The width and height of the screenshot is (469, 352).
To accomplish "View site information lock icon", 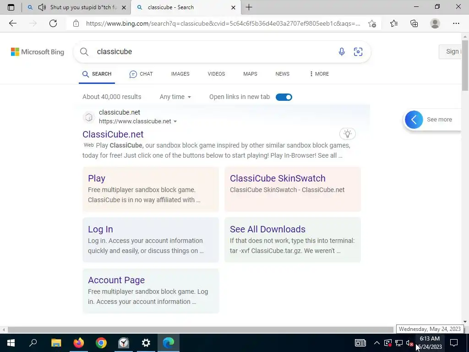I will pyautogui.click(x=76, y=23).
